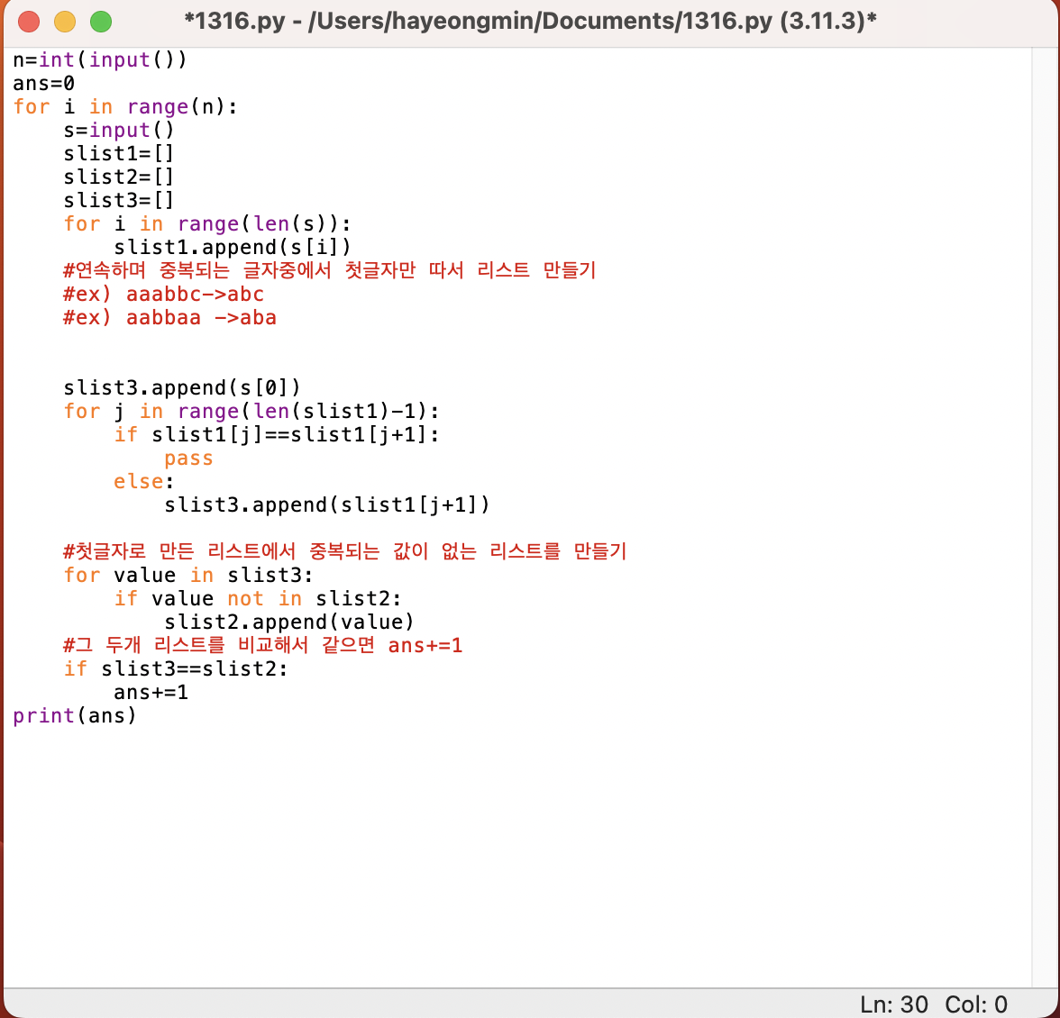Click the 'if slist1[j]==slist1[j+1]:' line

click(x=277, y=434)
